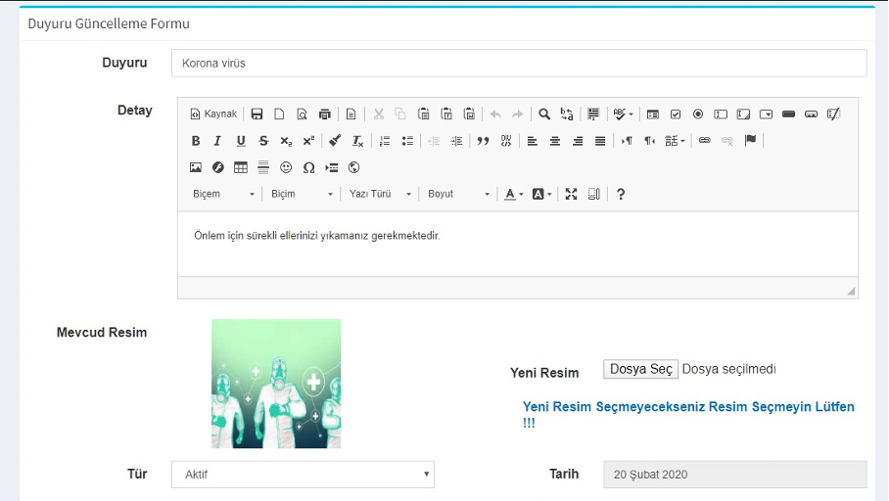889x501 pixels.
Task: Click Paste from Word icon
Action: [469, 114]
